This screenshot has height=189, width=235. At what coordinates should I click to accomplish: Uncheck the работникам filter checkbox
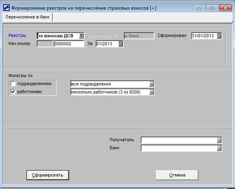13,91
